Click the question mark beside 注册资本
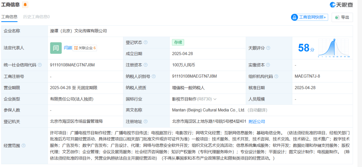 pos(146,65)
